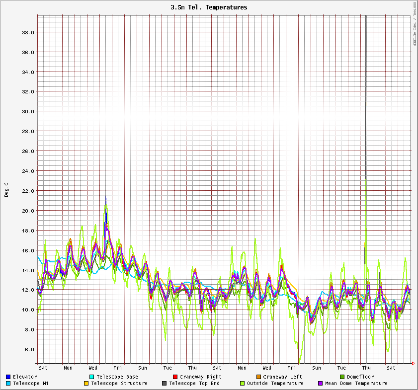Click the light blue Telescope M1 swatch
Image resolution: width=418 pixels, height=390 pixels.
click(x=8, y=384)
